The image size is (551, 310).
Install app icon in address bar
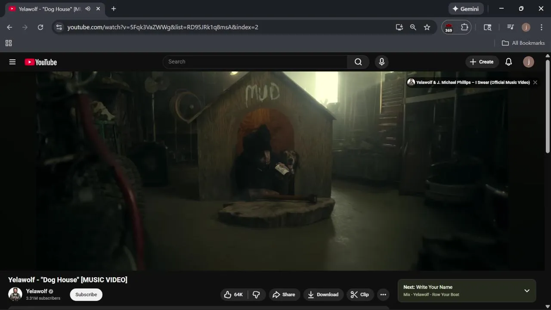tap(399, 27)
